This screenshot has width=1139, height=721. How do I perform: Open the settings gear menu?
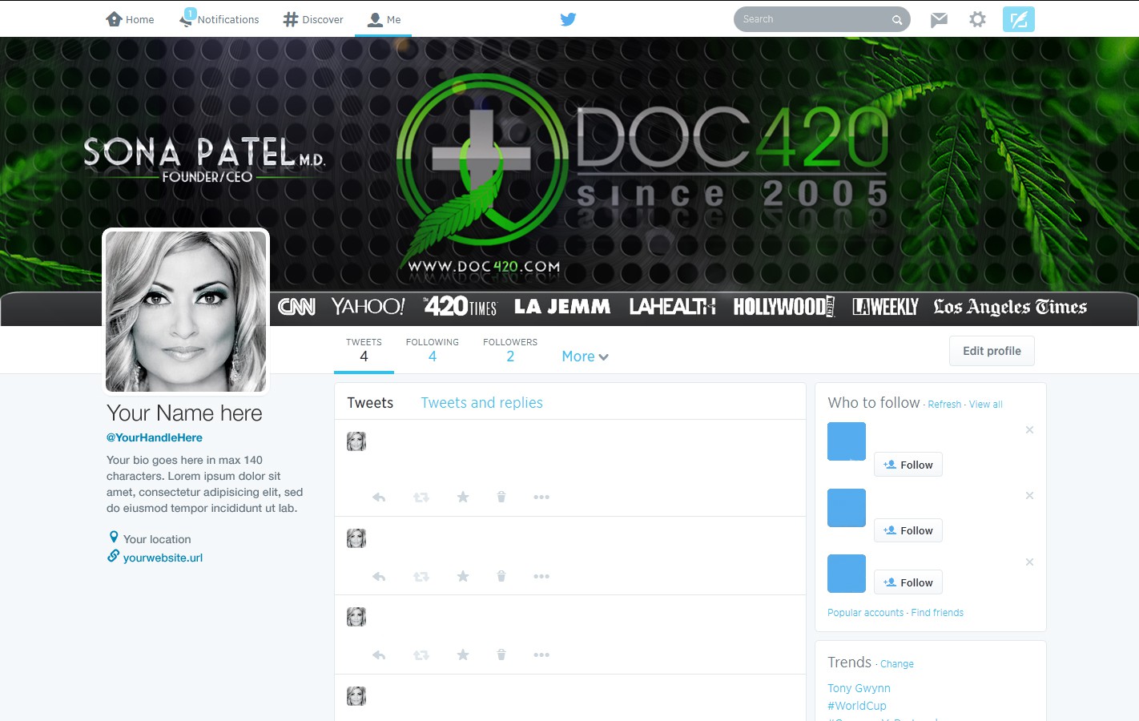pyautogui.click(x=977, y=19)
